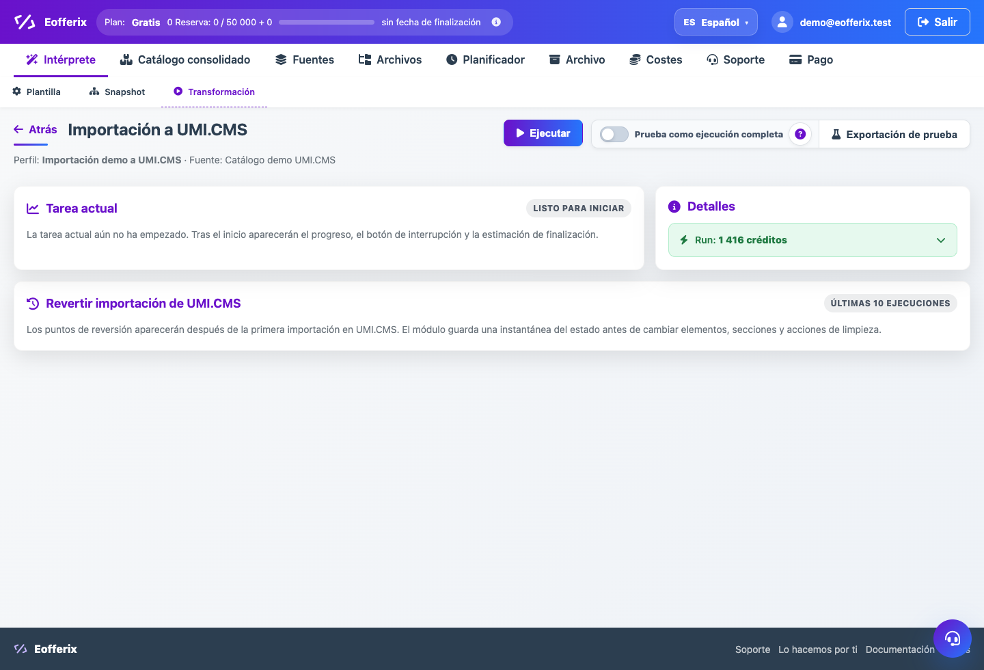984x670 pixels.
Task: Click the Reserva: 0 / 50 000 + 0 text
Action: click(223, 22)
